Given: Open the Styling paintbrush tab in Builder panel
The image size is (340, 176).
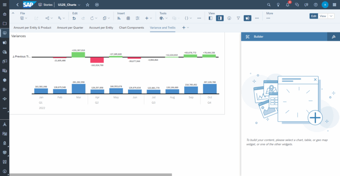Looking at the screenshot, I should [x=333, y=37].
